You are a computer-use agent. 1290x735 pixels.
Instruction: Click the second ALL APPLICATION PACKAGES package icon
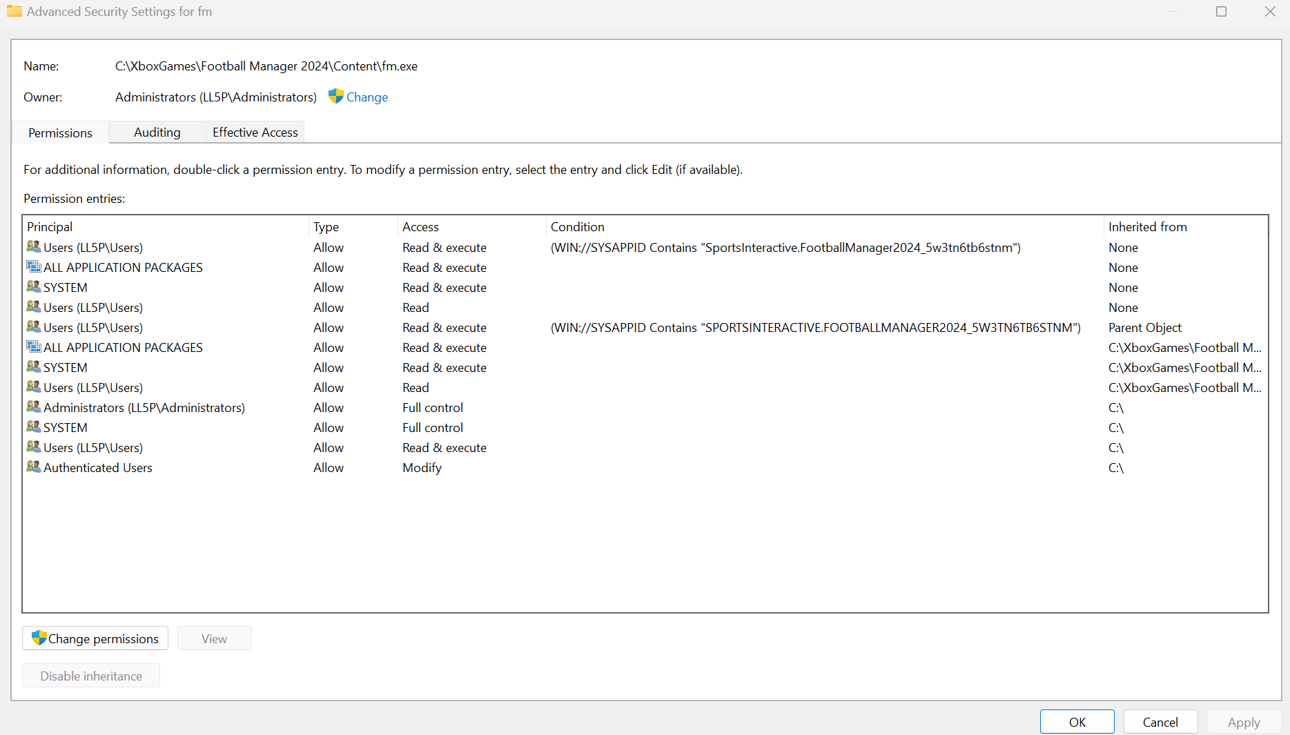pos(34,346)
